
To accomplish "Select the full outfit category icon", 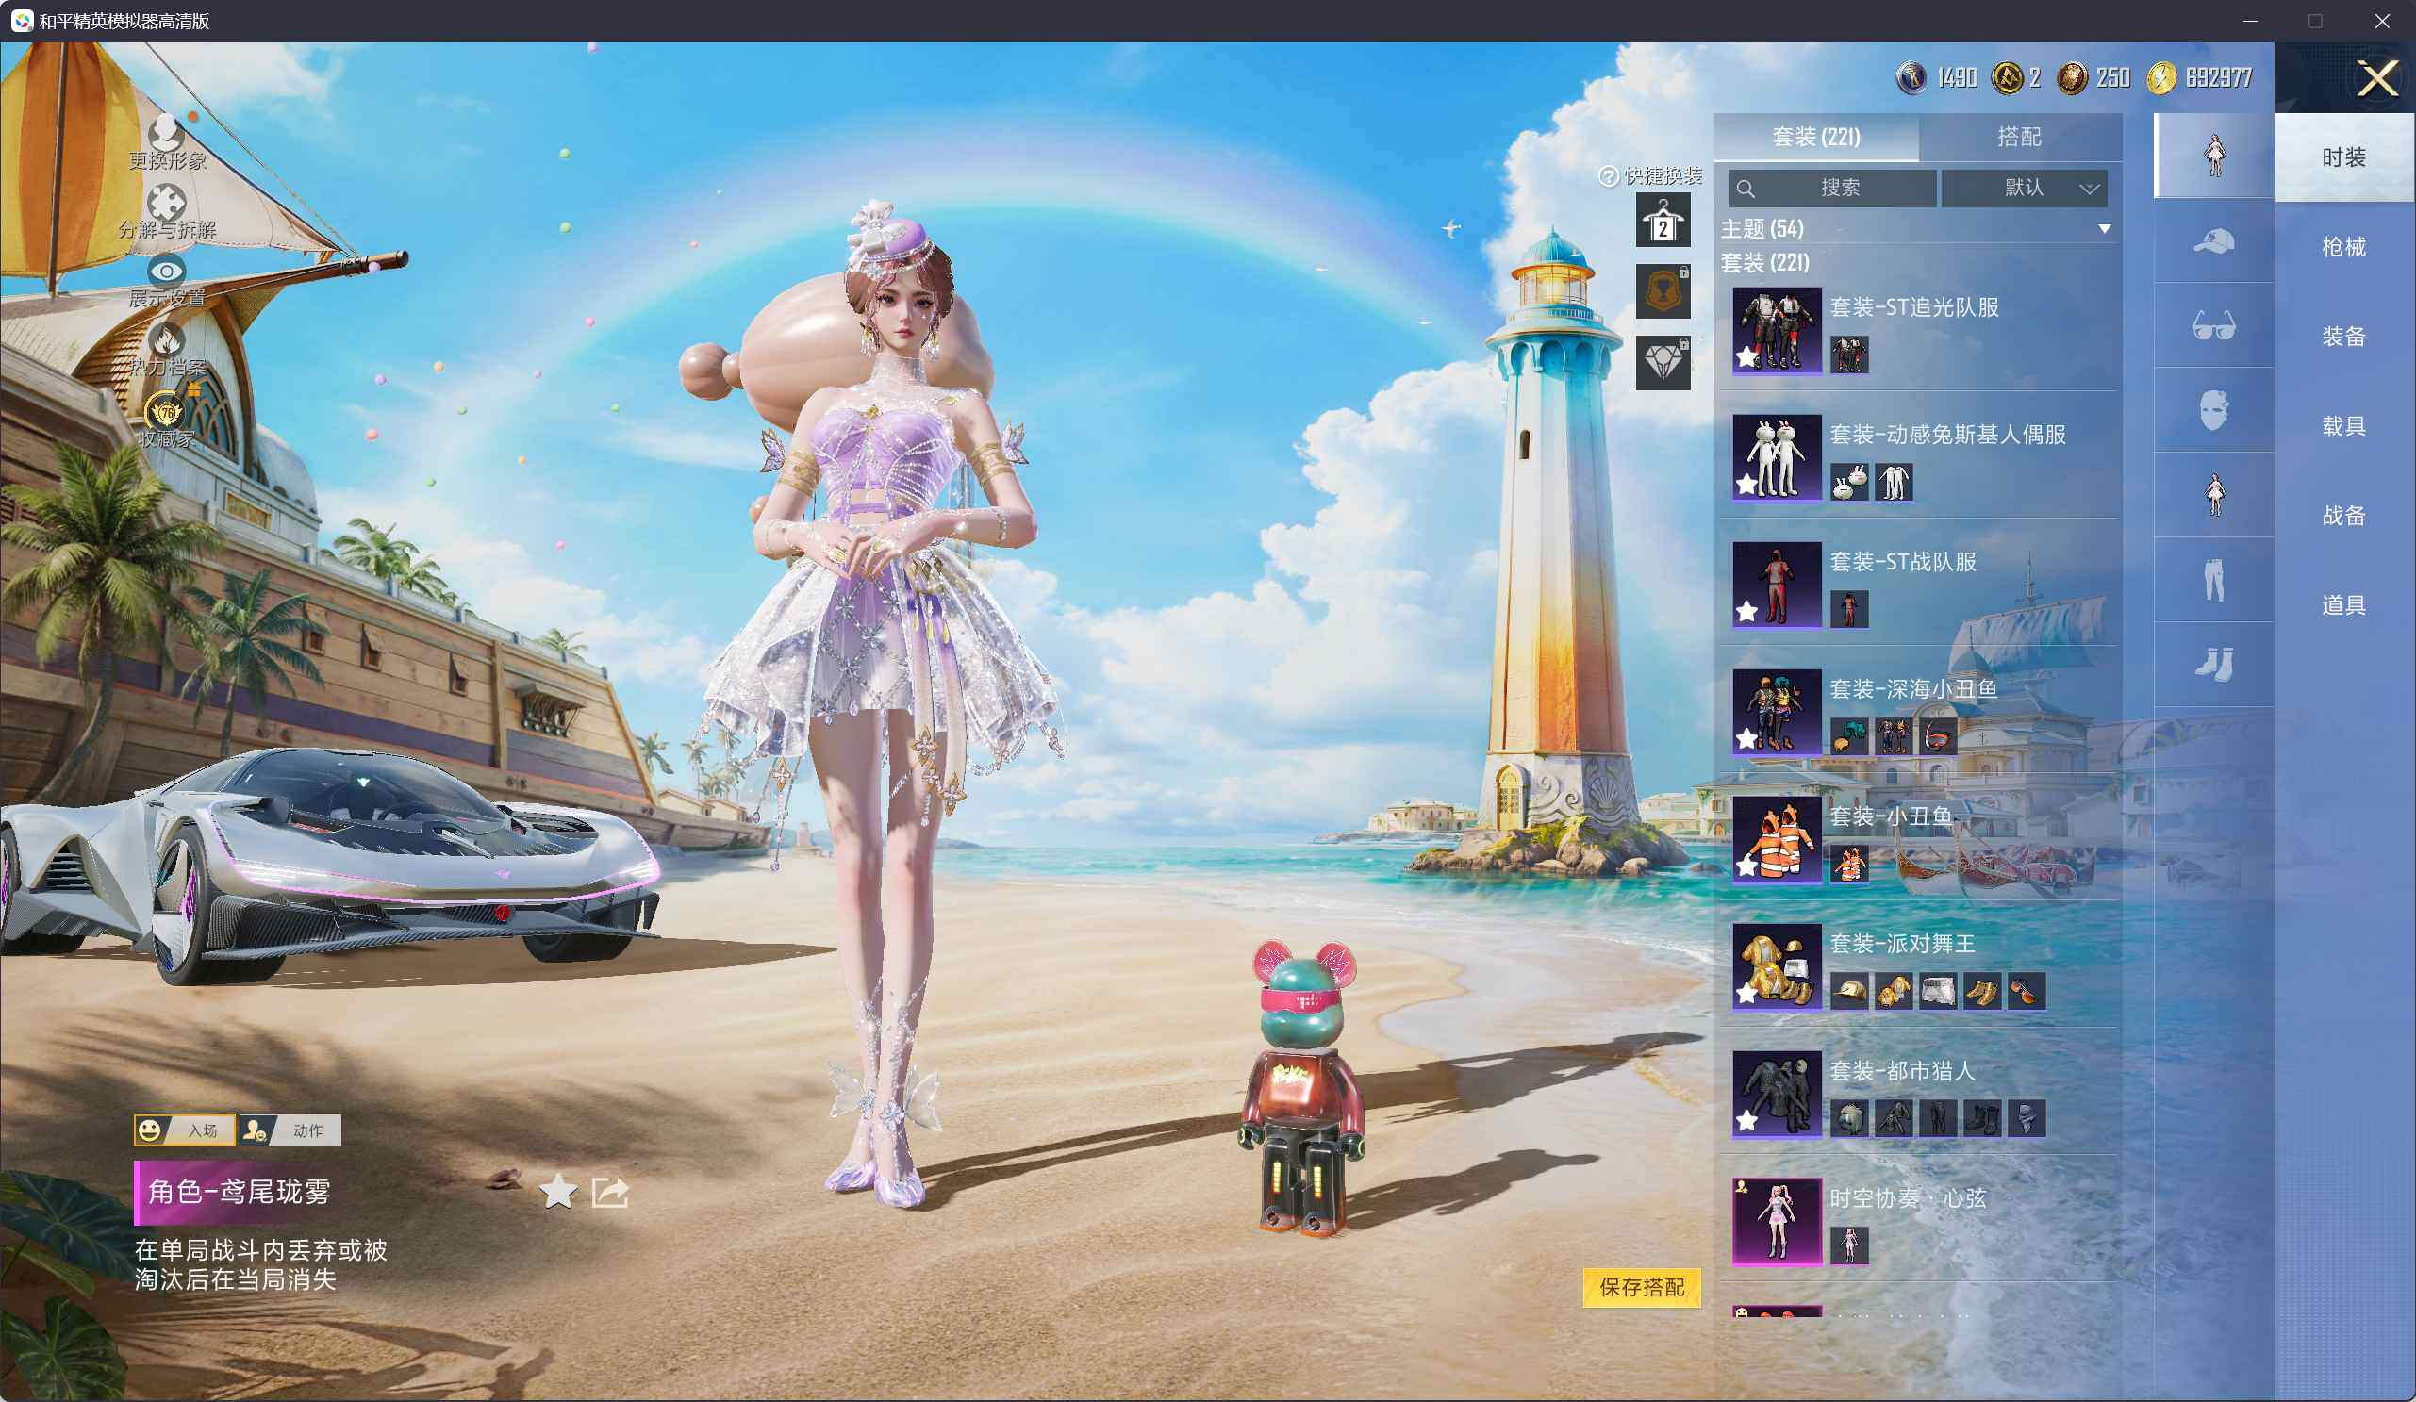I will [2213, 156].
